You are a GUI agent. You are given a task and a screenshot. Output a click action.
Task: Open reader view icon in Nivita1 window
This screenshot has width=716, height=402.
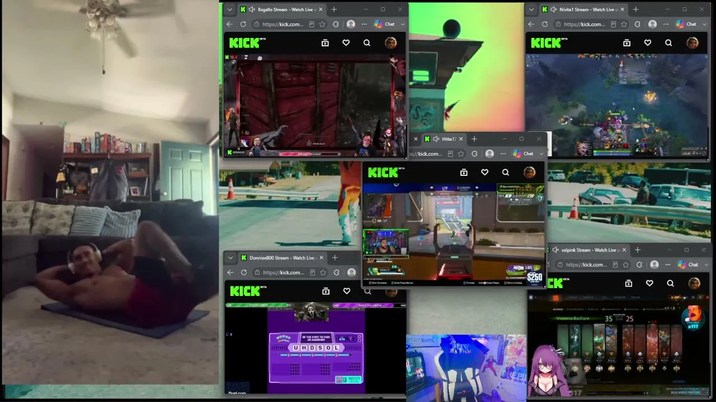pyautogui.click(x=613, y=25)
